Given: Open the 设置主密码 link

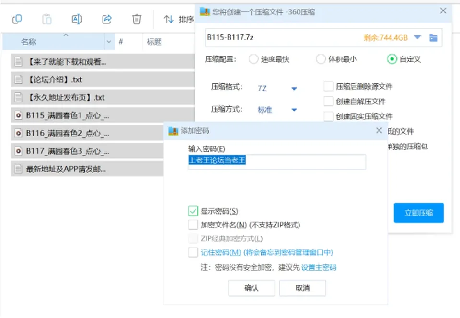Looking at the screenshot, I should pos(319,267).
